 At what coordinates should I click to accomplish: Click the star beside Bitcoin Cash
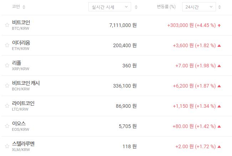(x=7, y=86)
